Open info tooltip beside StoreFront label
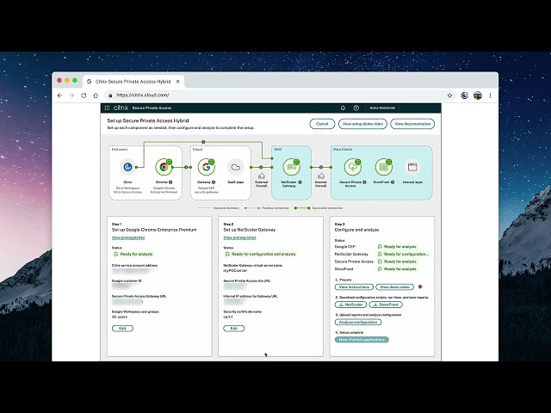This screenshot has height=413, width=551. point(393,182)
